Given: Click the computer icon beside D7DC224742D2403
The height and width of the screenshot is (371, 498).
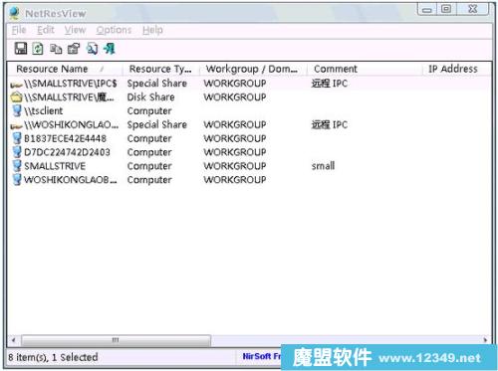Looking at the screenshot, I should pyautogui.click(x=17, y=152).
